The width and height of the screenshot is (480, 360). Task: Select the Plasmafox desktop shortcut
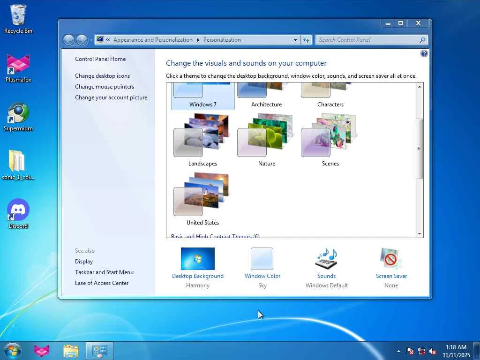(18, 68)
